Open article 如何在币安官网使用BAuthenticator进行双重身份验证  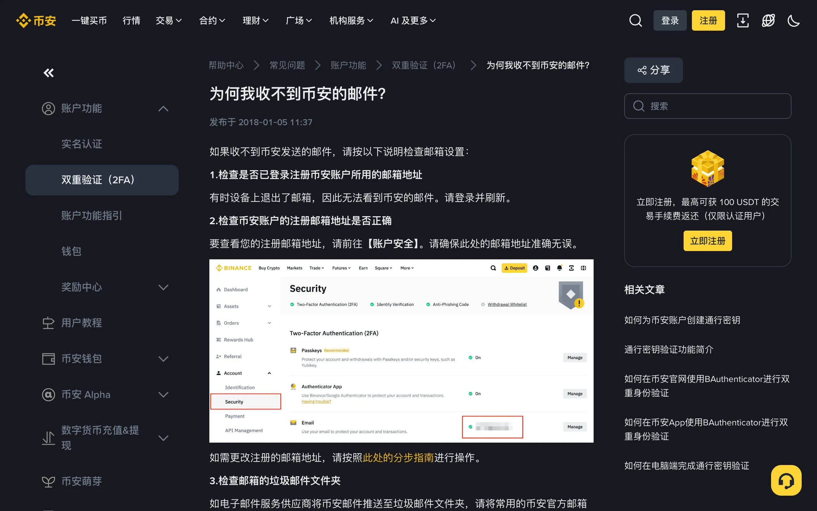(707, 386)
